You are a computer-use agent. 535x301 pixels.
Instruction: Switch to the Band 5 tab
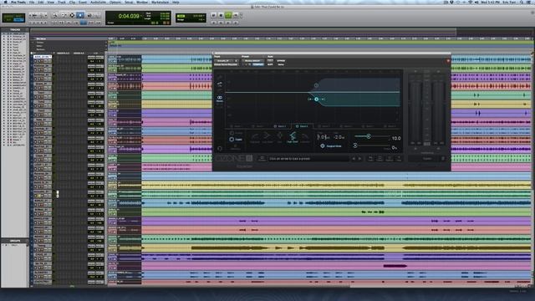coord(324,126)
